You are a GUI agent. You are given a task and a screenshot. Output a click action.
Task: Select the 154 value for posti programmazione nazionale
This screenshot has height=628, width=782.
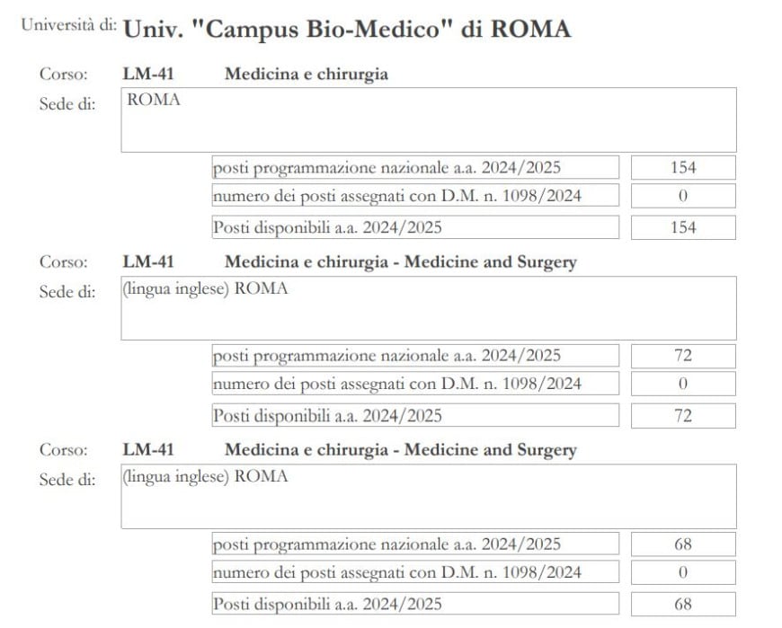click(683, 168)
